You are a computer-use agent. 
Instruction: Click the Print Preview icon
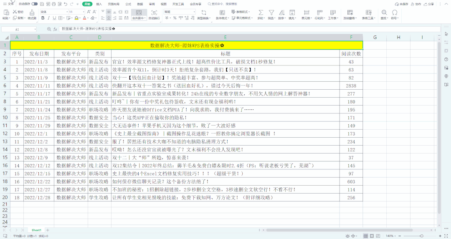click(x=60, y=4)
